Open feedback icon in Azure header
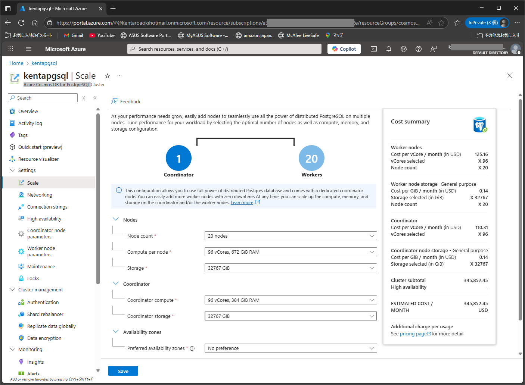 click(434, 49)
